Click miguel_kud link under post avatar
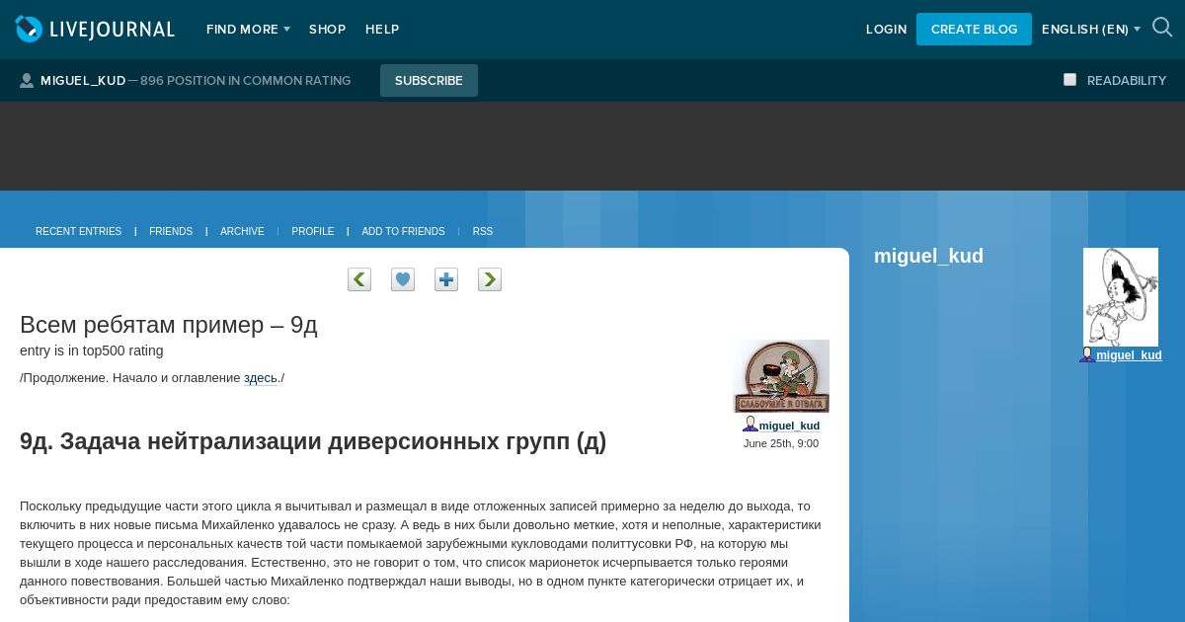1185x622 pixels. [x=789, y=426]
